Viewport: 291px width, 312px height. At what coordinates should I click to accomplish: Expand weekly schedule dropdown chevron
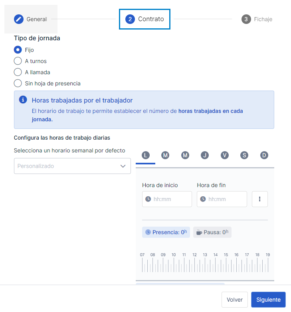[123, 166]
